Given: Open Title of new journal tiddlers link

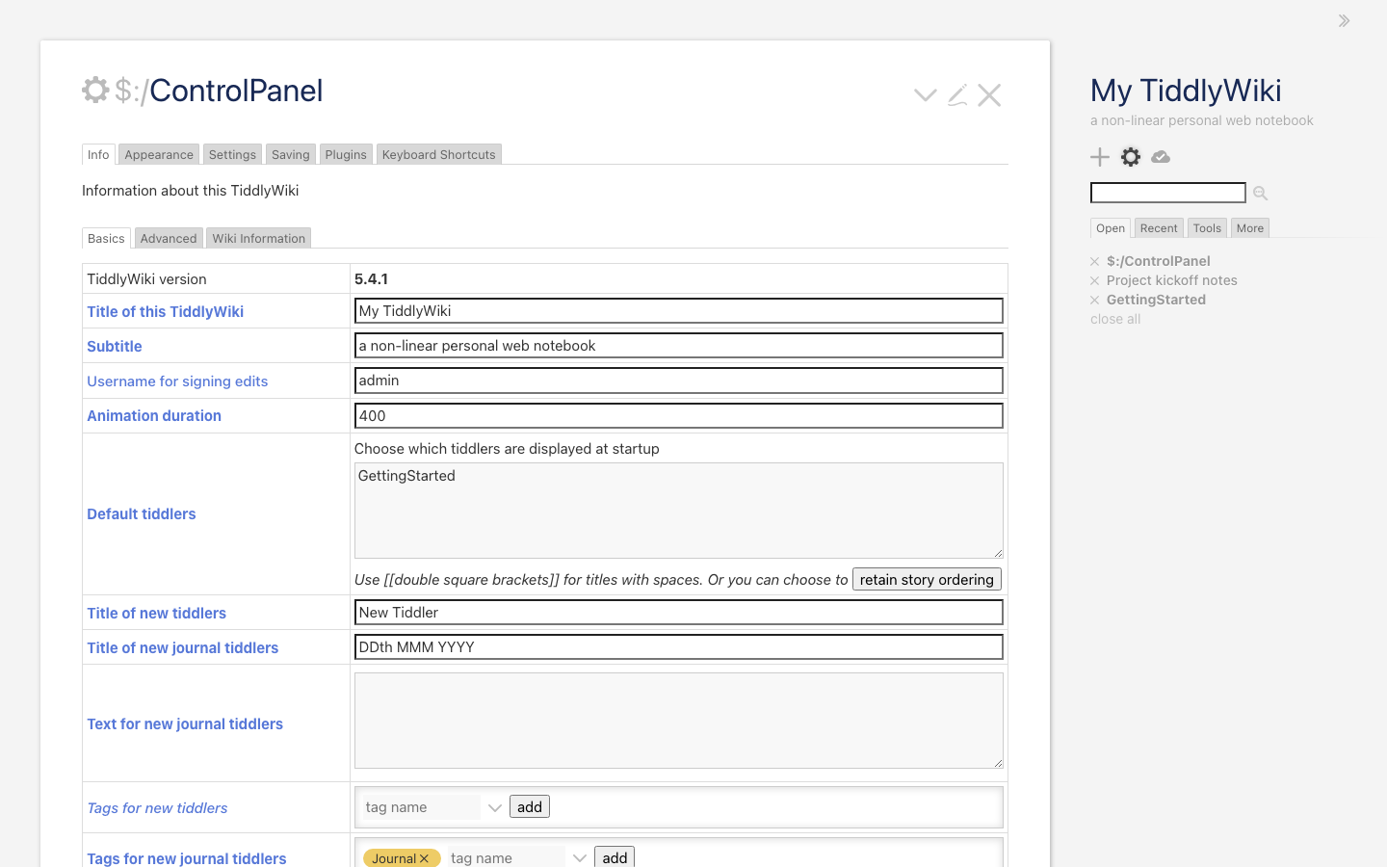Looking at the screenshot, I should coord(183,647).
